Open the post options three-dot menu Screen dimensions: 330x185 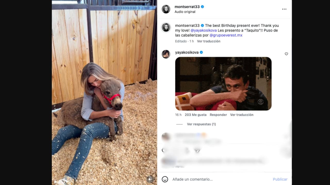pyautogui.click(x=284, y=9)
